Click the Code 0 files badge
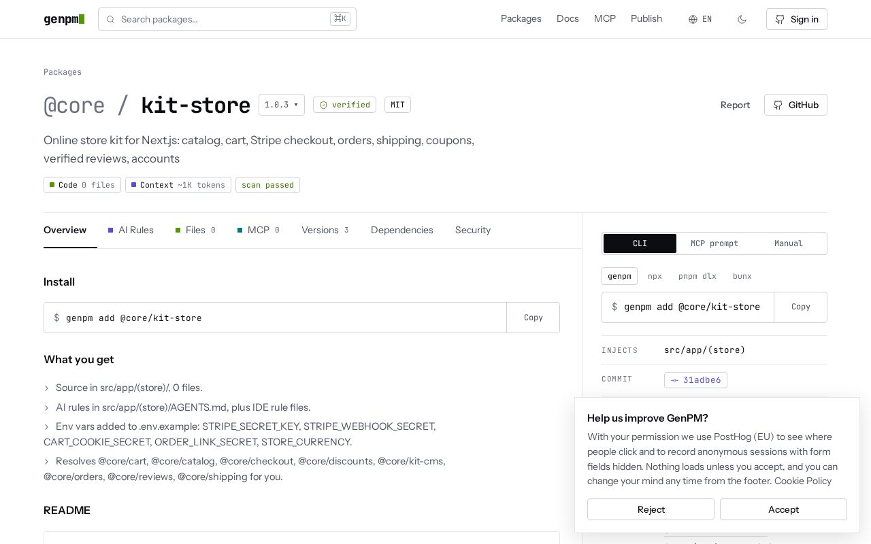Viewport: 871px width, 544px height. pyautogui.click(x=82, y=185)
